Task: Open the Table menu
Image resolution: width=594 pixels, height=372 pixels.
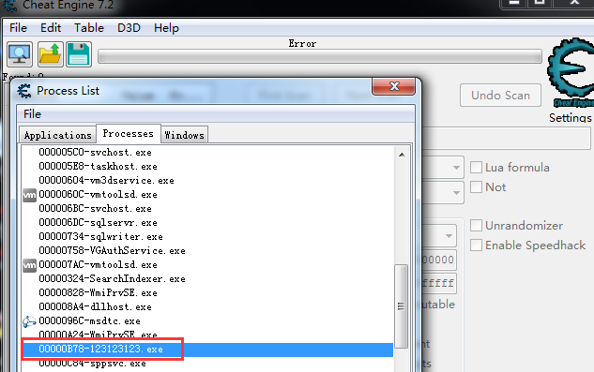Action: pyautogui.click(x=89, y=28)
